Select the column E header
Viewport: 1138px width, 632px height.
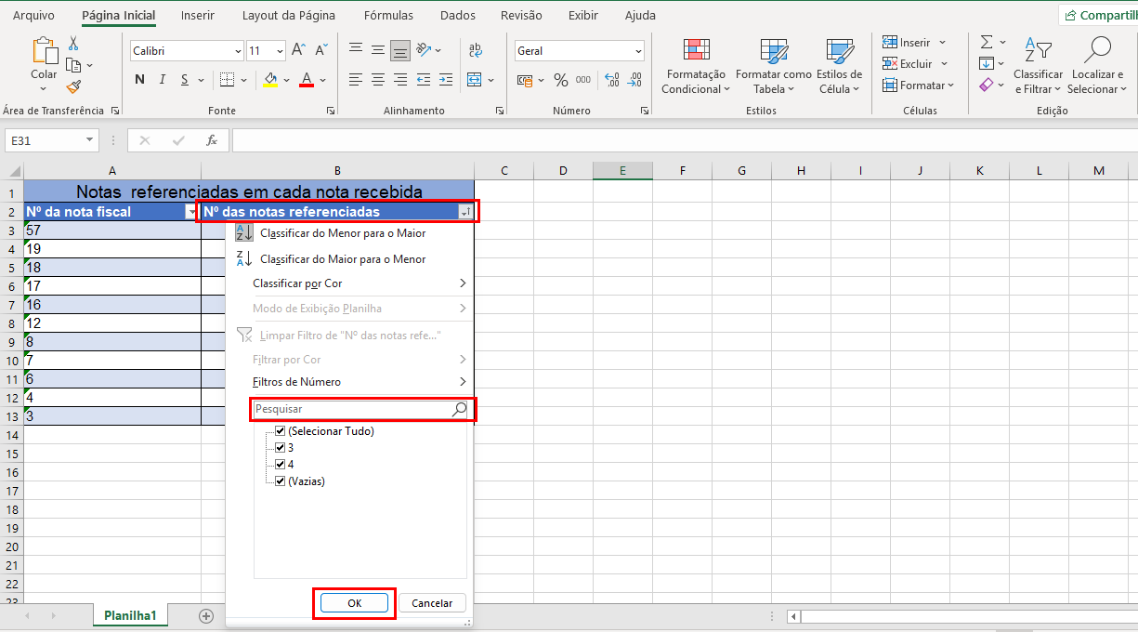pyautogui.click(x=622, y=170)
